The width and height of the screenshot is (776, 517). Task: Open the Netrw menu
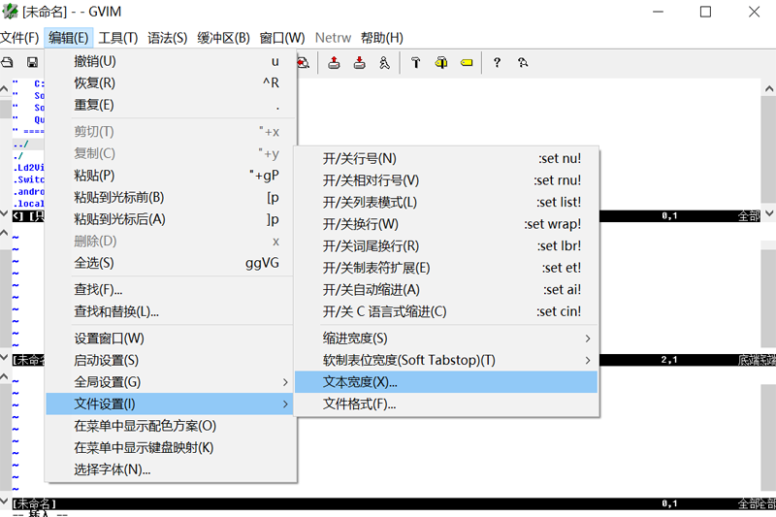(333, 38)
